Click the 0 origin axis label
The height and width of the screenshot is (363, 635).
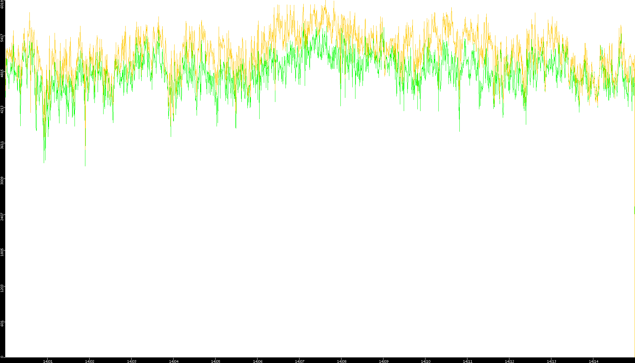tap(2, 357)
